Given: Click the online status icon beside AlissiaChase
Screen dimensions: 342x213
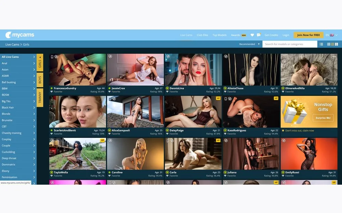Looking at the screenshot, I should 225,88.
